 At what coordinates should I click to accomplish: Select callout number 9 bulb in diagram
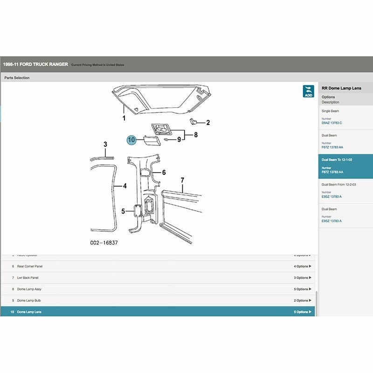click(x=179, y=139)
